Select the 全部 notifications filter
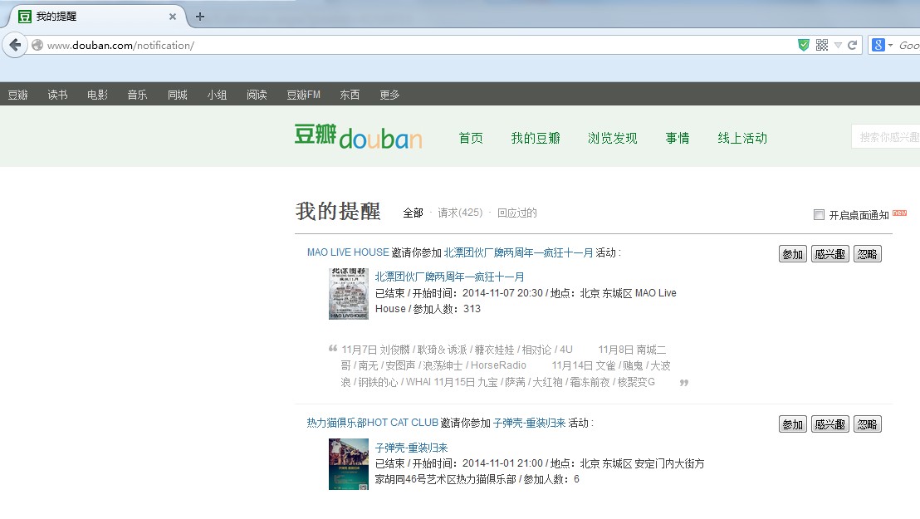This screenshot has width=920, height=519. tap(413, 213)
